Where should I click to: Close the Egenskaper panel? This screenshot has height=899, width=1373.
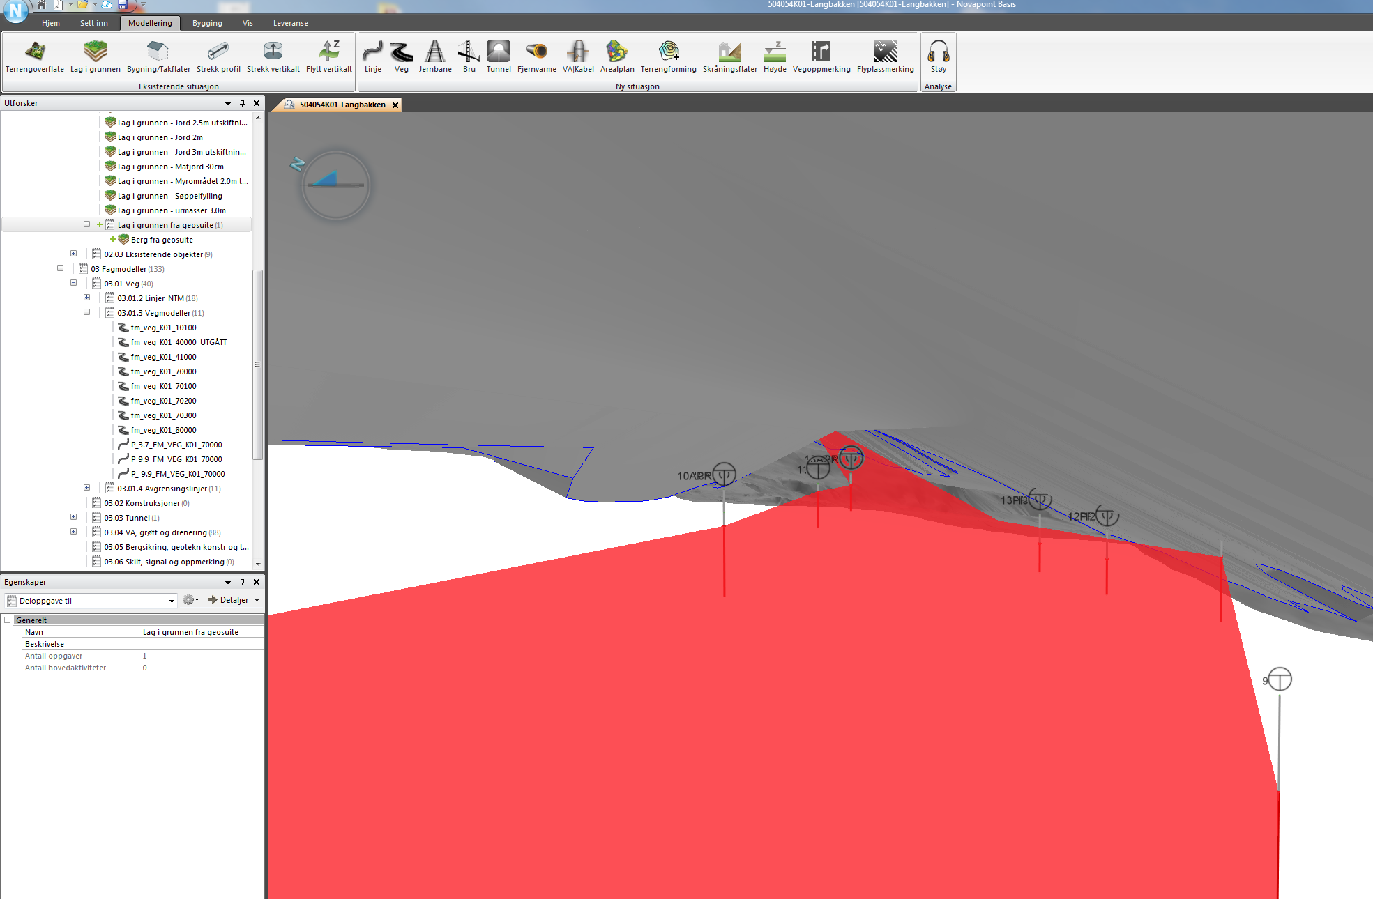click(x=257, y=582)
